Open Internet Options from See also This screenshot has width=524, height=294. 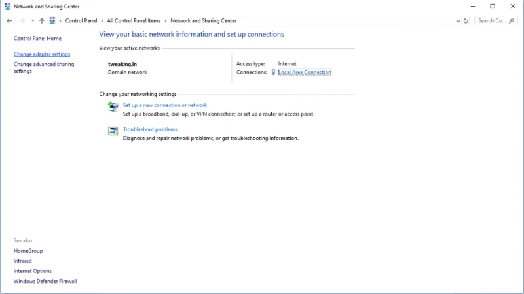(33, 271)
